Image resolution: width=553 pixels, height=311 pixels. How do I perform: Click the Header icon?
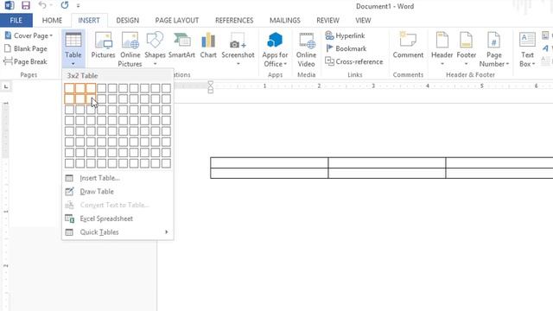pyautogui.click(x=442, y=40)
